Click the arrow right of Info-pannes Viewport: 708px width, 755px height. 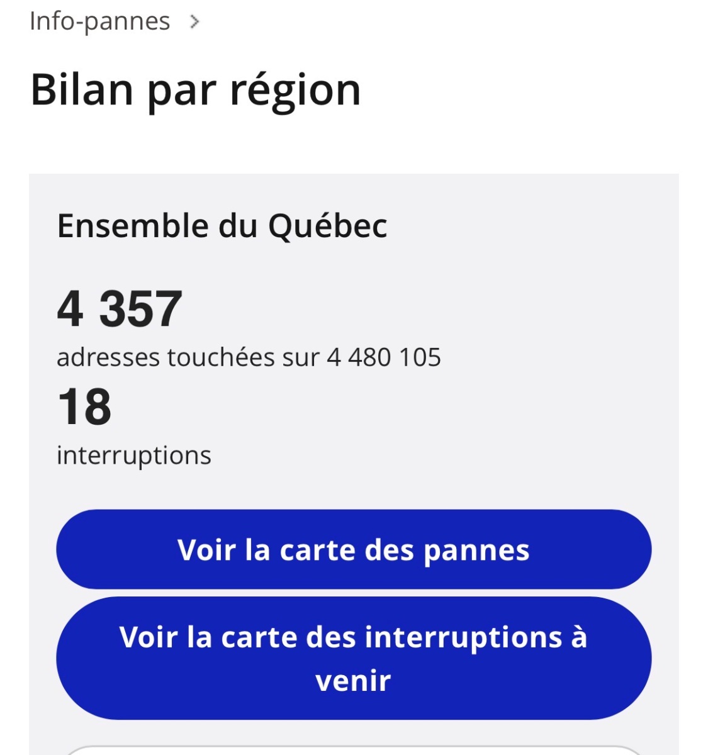coord(194,22)
